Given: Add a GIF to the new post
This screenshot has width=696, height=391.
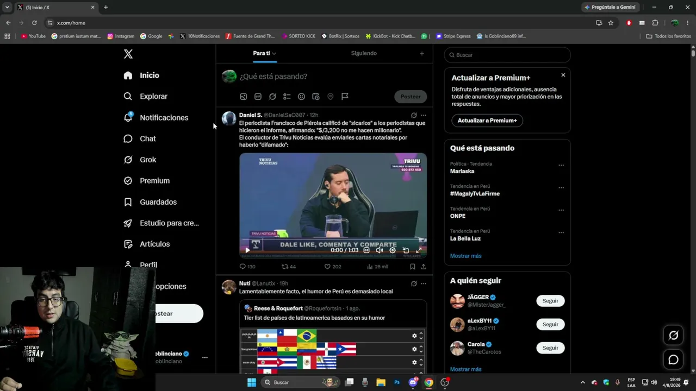Looking at the screenshot, I should (258, 97).
